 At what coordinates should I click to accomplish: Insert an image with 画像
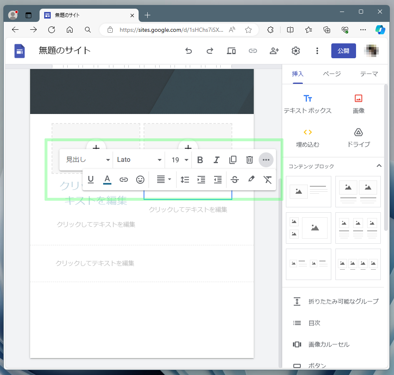359,104
